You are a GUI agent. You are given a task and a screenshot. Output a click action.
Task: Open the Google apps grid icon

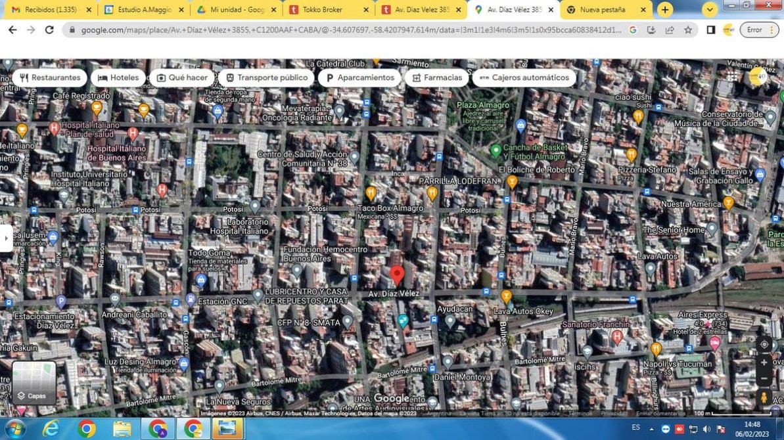(x=732, y=76)
